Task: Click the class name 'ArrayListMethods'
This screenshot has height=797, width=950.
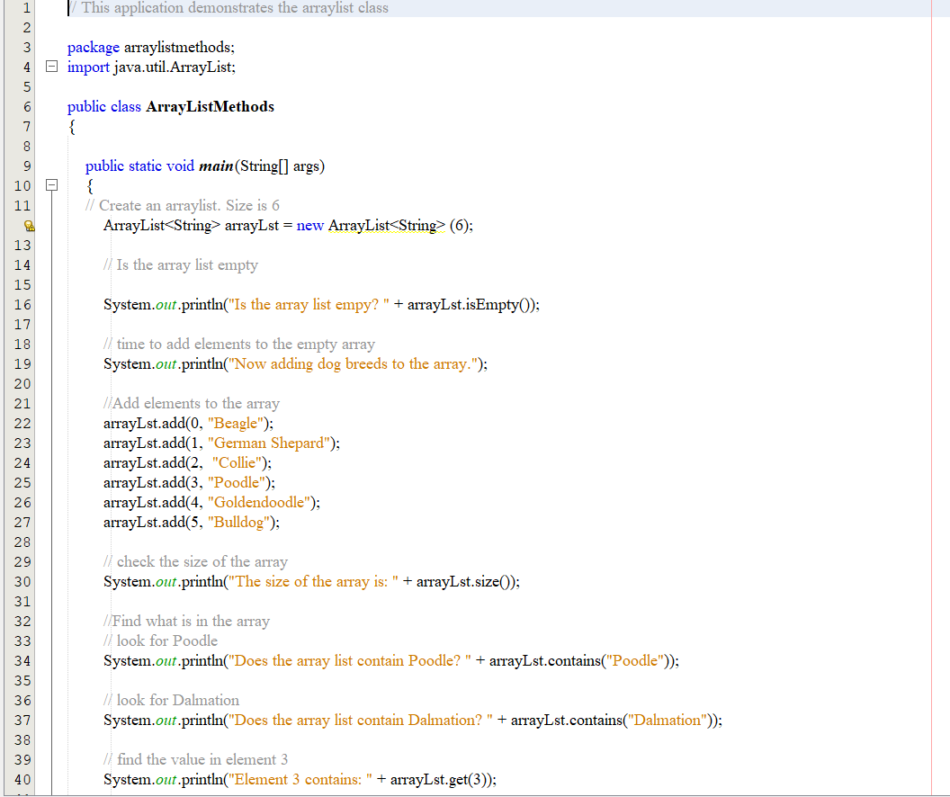Action: click(x=210, y=106)
